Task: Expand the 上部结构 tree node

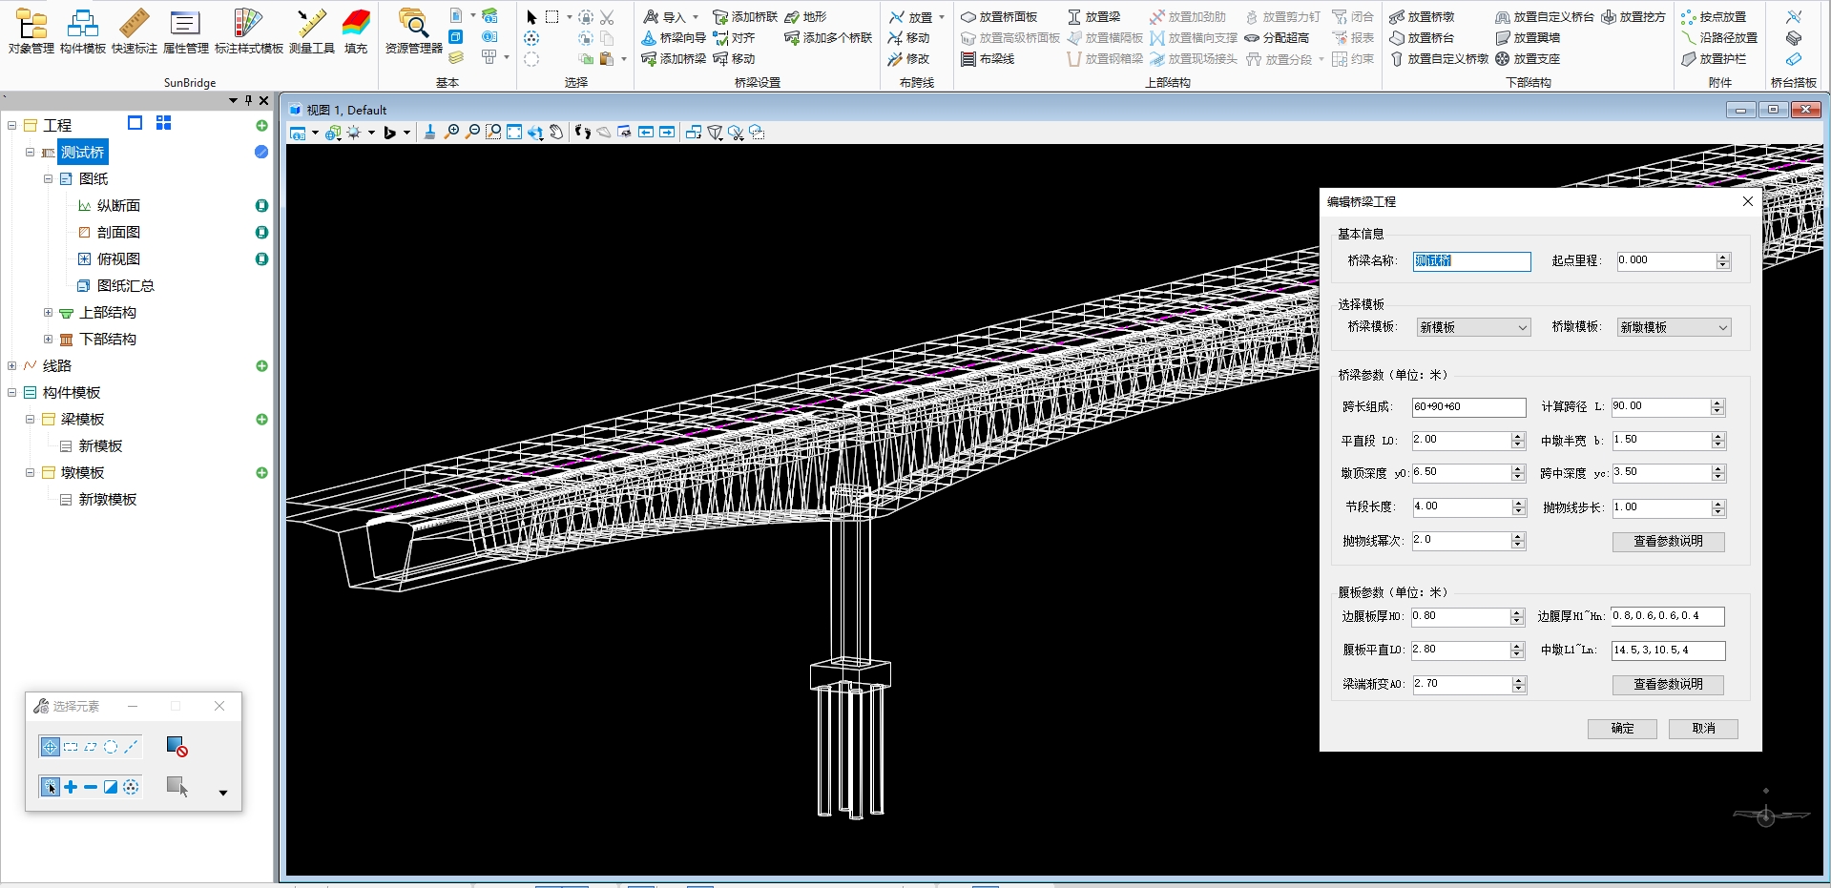Action: coord(48,312)
